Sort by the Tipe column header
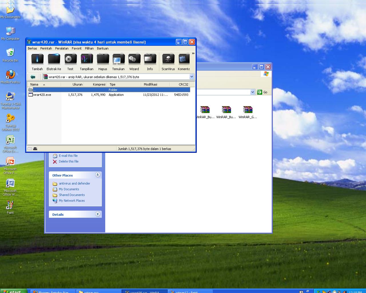This screenshot has width=366, height=293. pyautogui.click(x=124, y=84)
